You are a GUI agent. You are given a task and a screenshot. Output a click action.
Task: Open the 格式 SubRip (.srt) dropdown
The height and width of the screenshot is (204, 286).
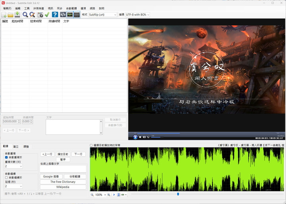(102, 15)
